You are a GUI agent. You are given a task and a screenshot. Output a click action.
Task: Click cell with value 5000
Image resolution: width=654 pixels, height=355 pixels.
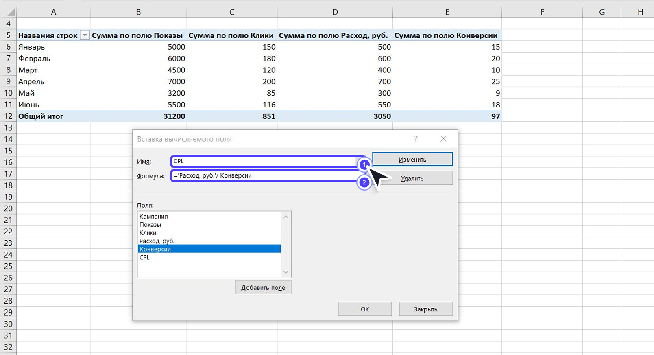pyautogui.click(x=139, y=47)
